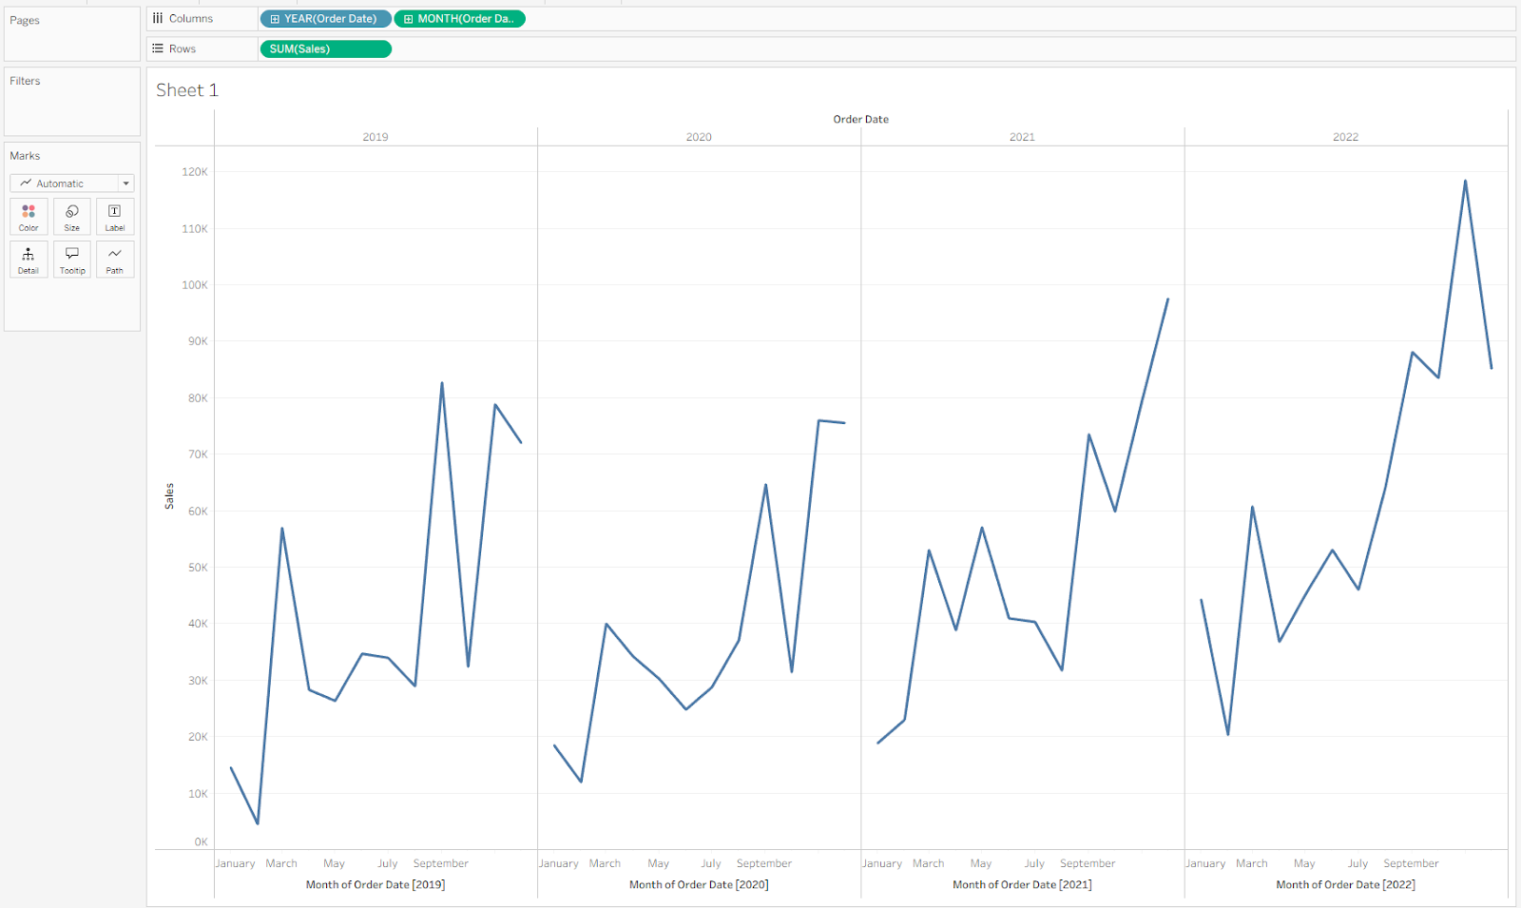Click the January label under the 2020 pane

tap(558, 863)
